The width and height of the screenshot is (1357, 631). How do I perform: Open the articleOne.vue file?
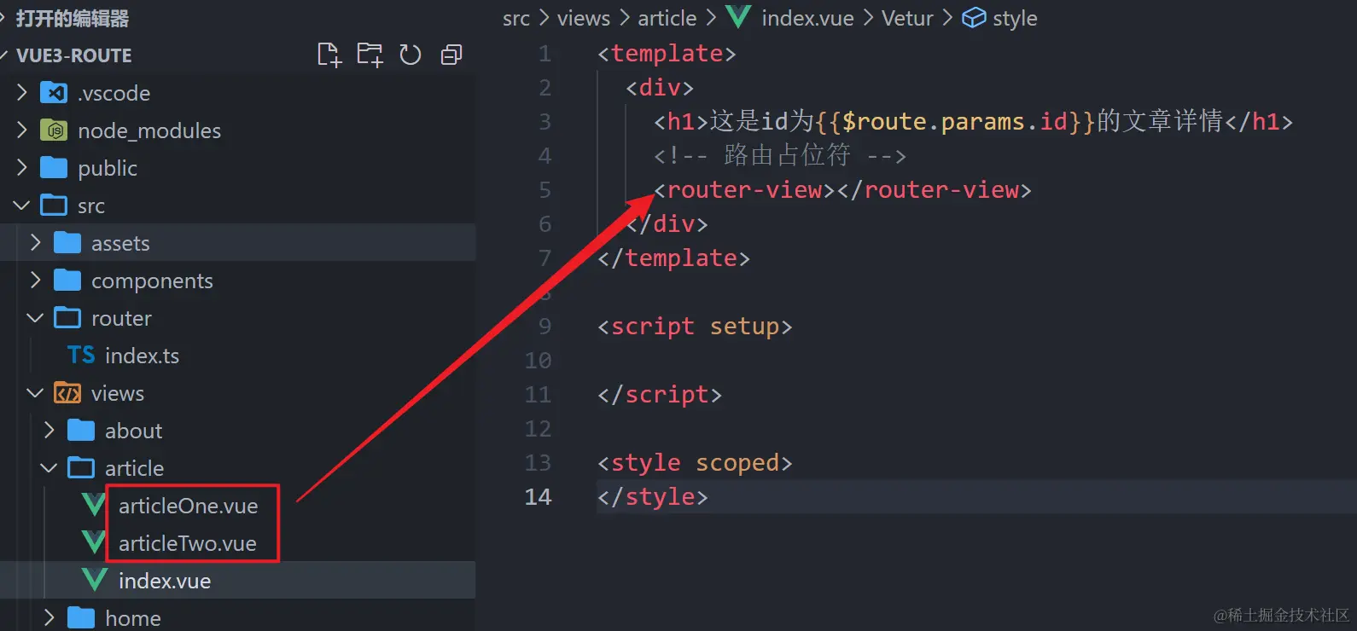pyautogui.click(x=188, y=505)
